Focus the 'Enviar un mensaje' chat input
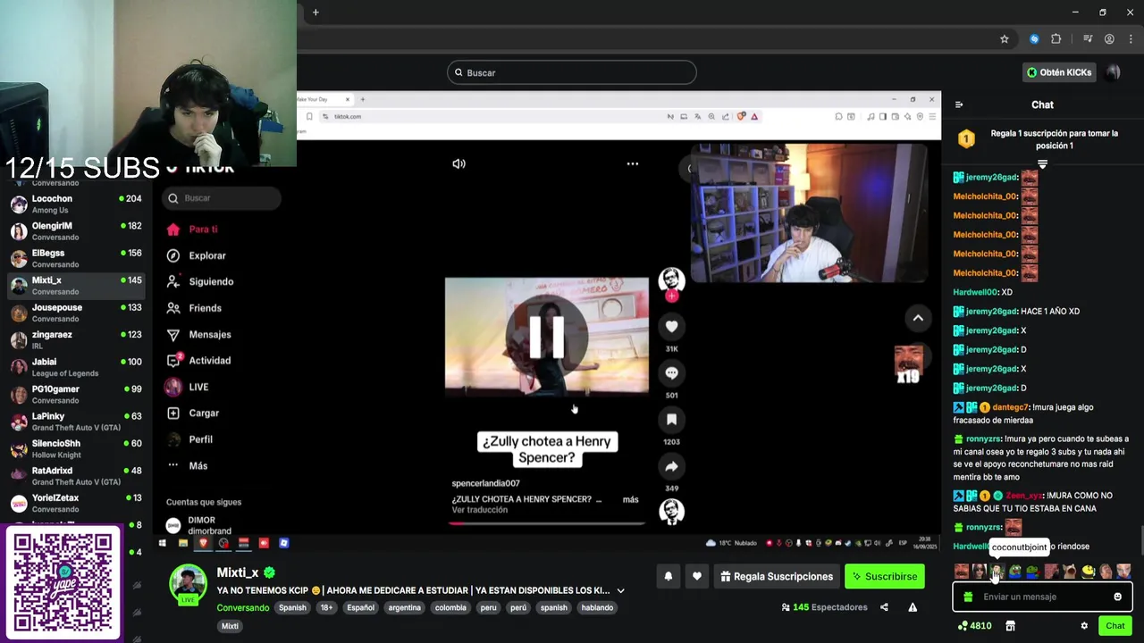 coord(1041,597)
